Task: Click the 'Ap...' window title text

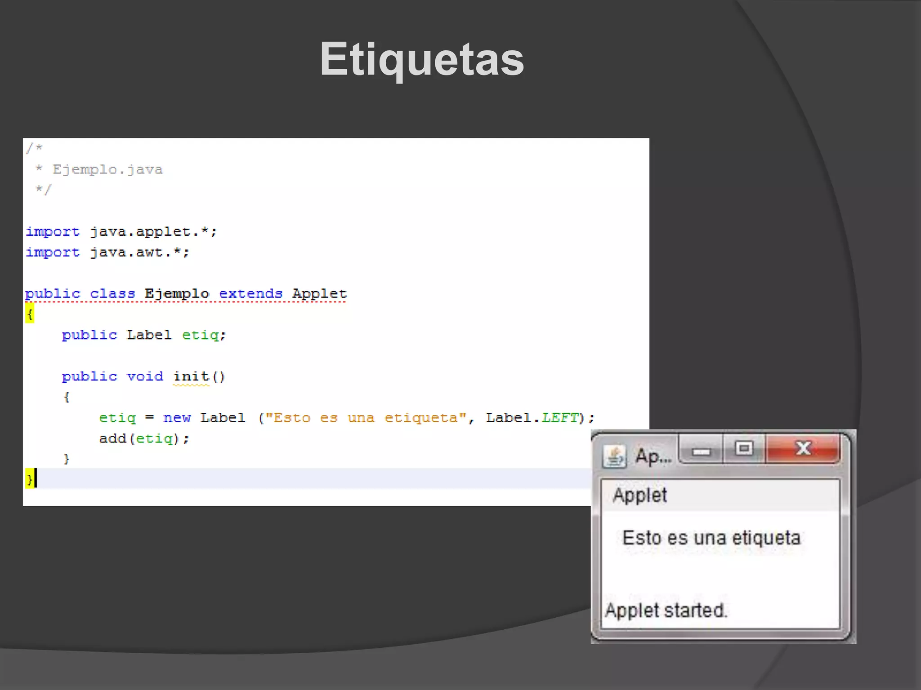Action: (x=653, y=457)
